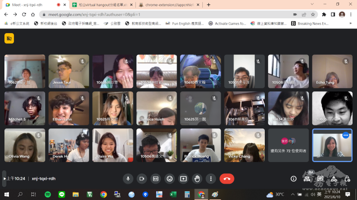
Task: Enable closed captions in Meet
Action: [x=156, y=178]
